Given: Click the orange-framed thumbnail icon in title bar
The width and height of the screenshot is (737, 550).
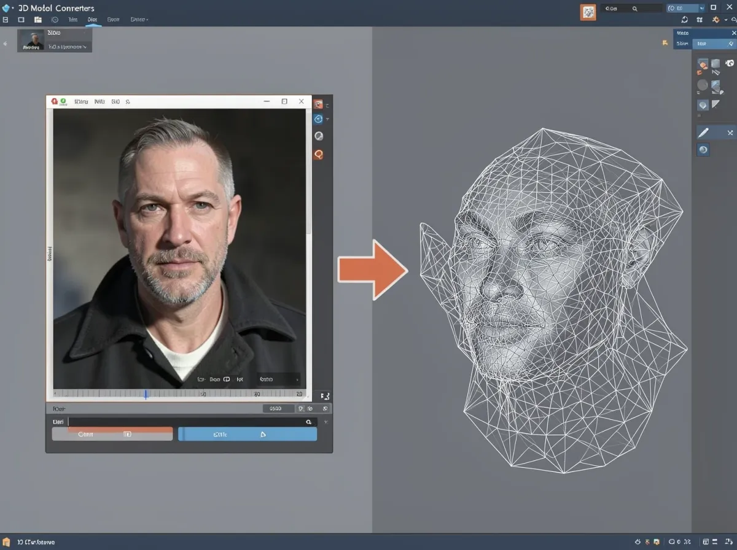Looking at the screenshot, I should [588, 12].
